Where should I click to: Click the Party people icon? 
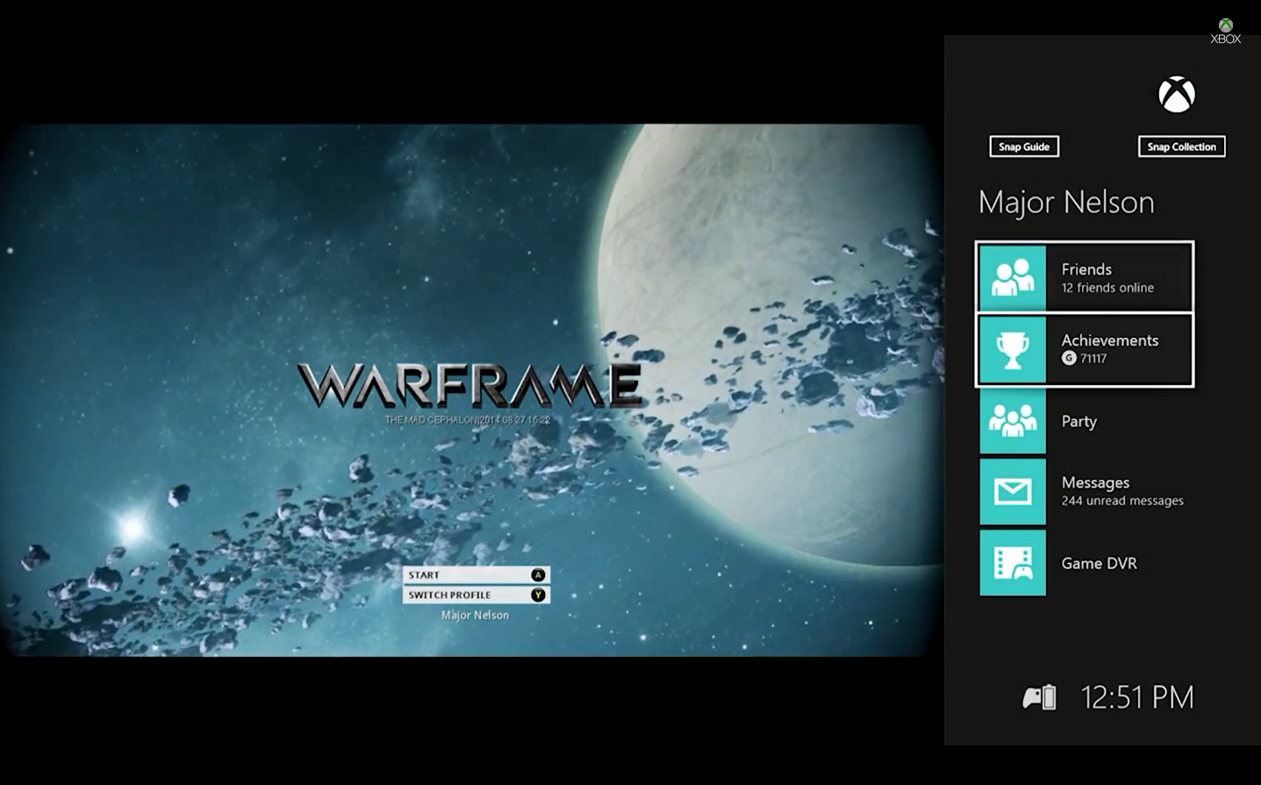(1012, 421)
